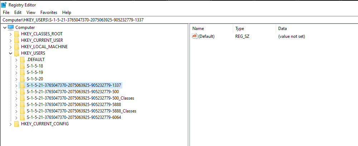Collapse the HKEY_USERS key
Viewport: 358px width, 146px height.
point(10,53)
